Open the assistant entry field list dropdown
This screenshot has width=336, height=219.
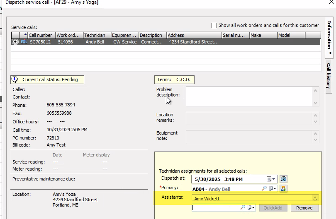[251, 207]
